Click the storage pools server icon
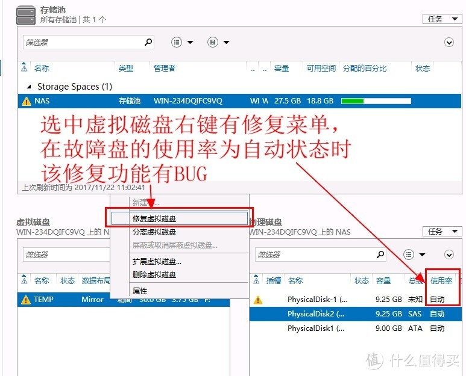This screenshot has height=376, width=466. tap(26, 16)
